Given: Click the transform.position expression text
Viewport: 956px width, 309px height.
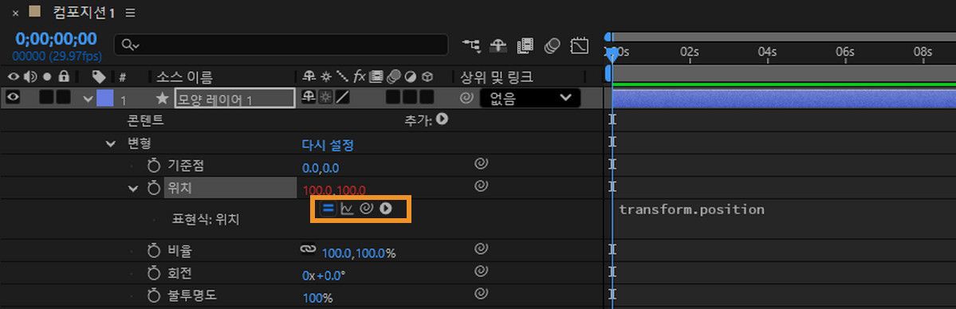Looking at the screenshot, I should point(691,209).
